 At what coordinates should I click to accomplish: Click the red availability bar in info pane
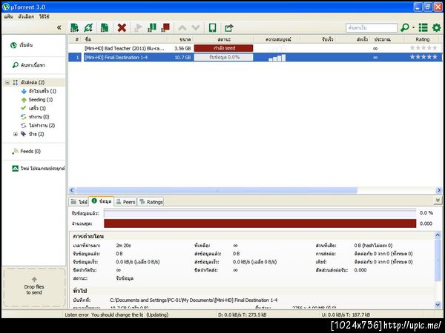tap(260, 223)
